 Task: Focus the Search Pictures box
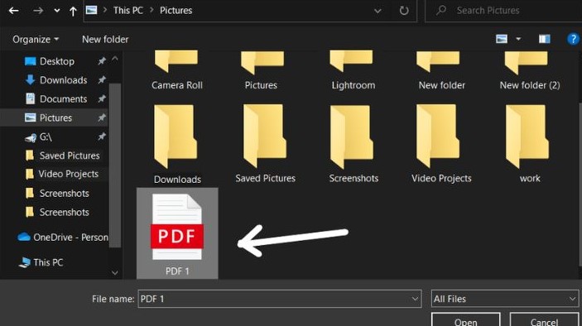[504, 11]
